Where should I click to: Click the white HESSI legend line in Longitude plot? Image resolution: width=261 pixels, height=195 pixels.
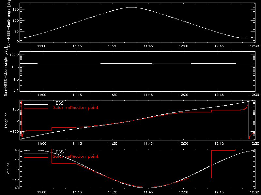click(x=36, y=104)
